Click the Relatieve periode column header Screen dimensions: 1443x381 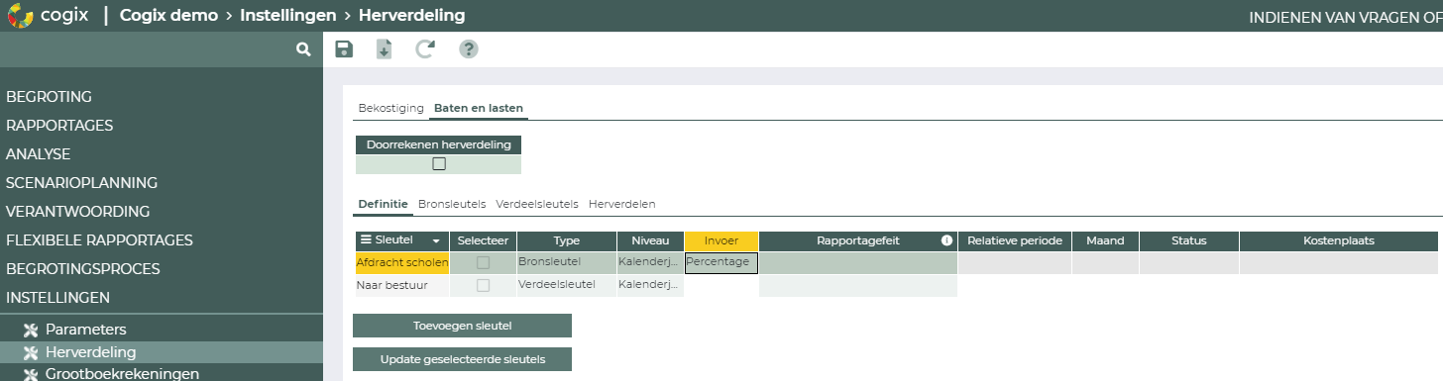[x=1015, y=240]
